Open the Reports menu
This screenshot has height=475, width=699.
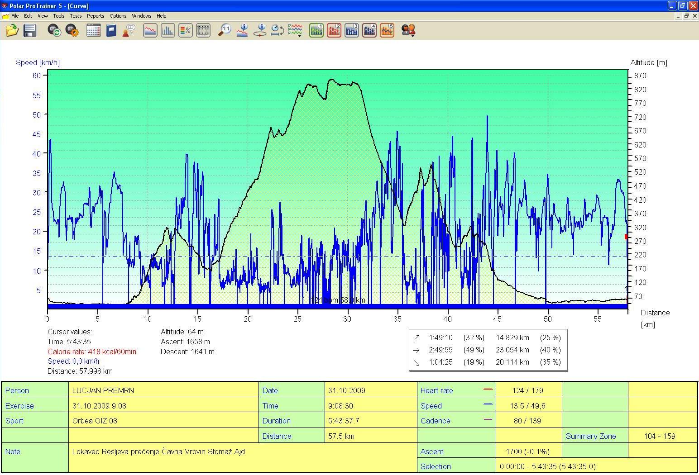tap(96, 16)
